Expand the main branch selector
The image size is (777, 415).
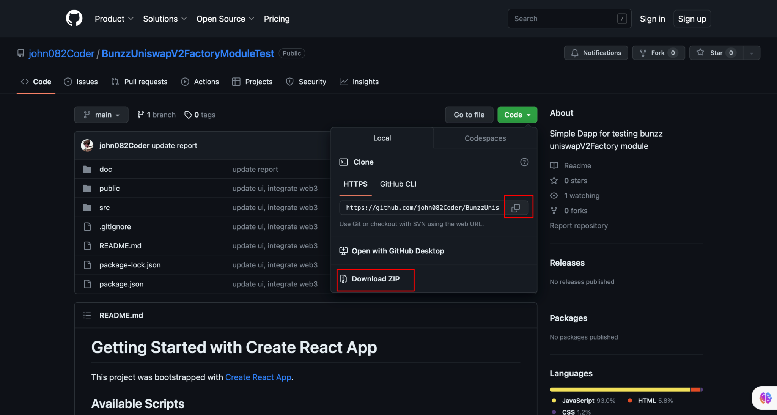click(x=101, y=115)
